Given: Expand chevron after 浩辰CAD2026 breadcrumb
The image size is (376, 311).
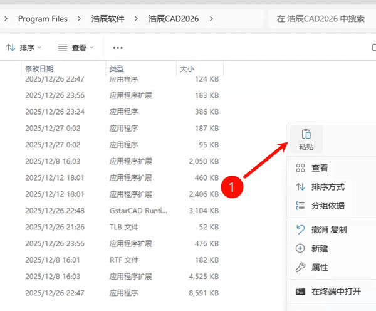Looking at the screenshot, I should click(211, 19).
